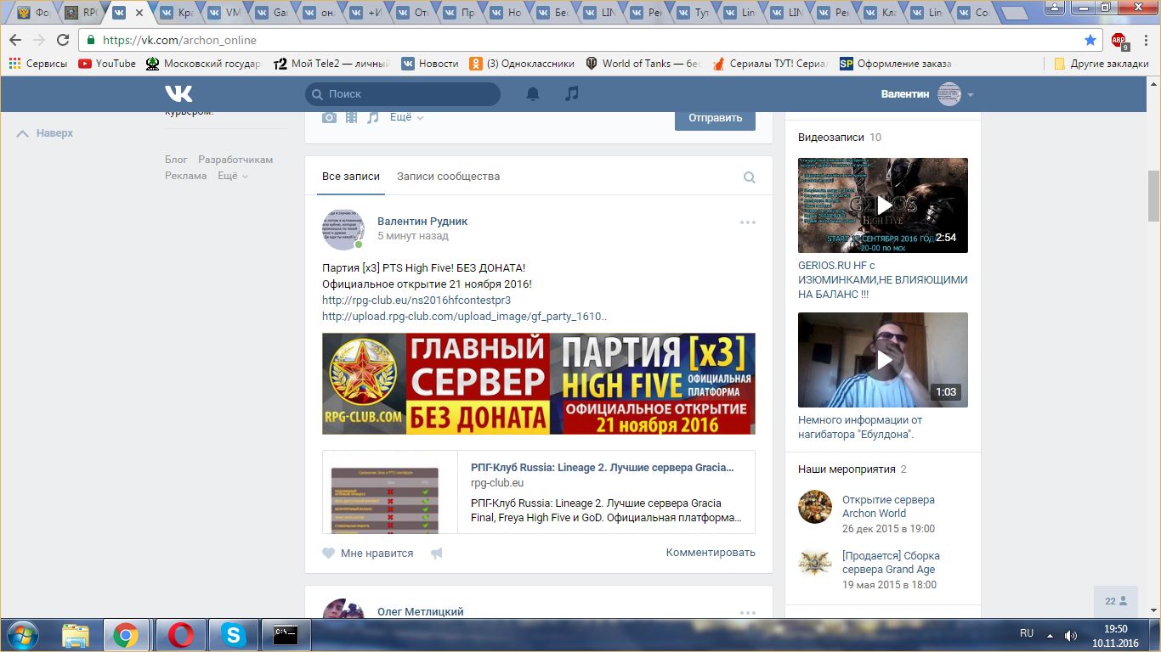Like the post via Мне нравится
The width and height of the screenshot is (1161, 652).
point(368,553)
